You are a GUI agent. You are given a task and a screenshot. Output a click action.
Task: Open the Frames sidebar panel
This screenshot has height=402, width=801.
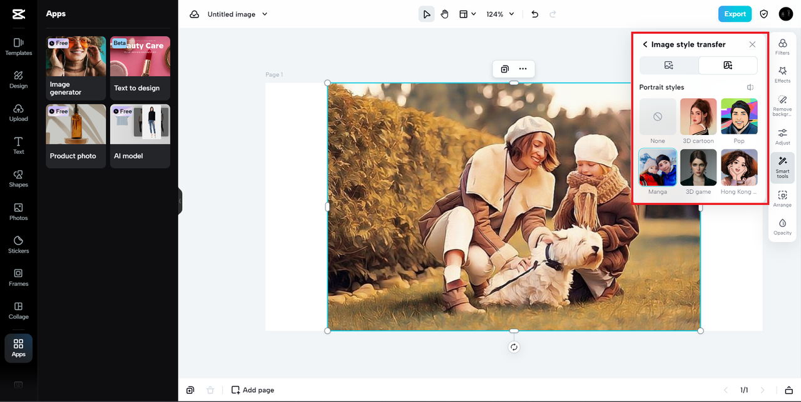18,278
